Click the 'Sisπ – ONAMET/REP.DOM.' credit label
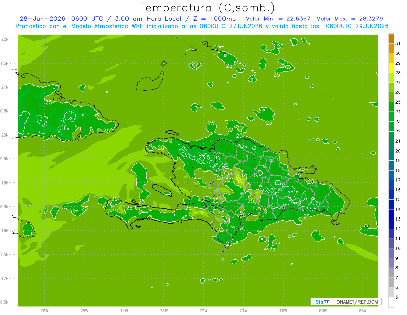407x315 pixels. click(346, 302)
